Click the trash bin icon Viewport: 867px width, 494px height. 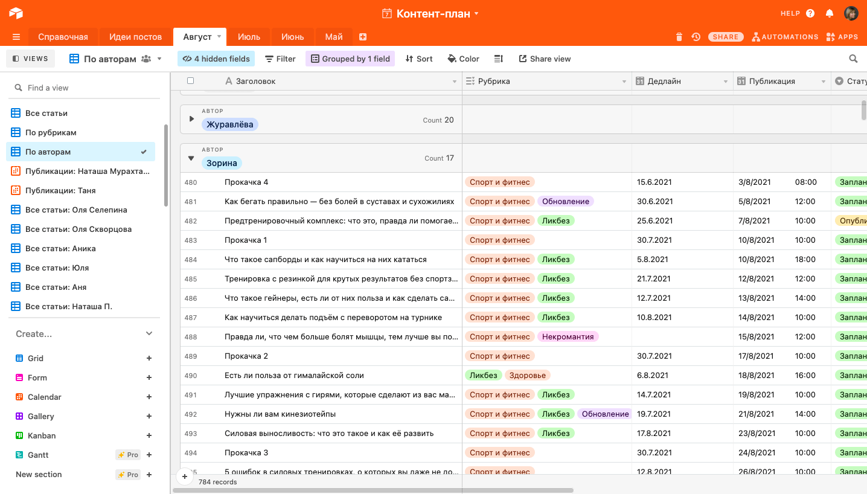pyautogui.click(x=679, y=37)
